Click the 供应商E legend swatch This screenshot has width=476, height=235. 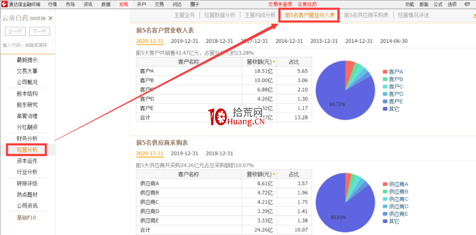coord(385,214)
